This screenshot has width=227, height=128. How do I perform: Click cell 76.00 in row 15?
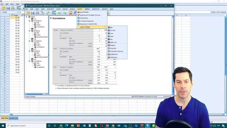[15, 54]
